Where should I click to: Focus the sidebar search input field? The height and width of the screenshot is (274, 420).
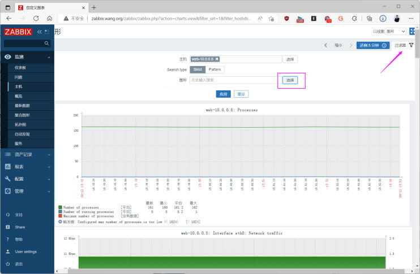pos(27,44)
